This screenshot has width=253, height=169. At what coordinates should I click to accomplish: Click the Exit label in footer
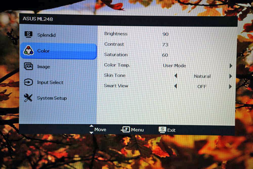coord(171,130)
